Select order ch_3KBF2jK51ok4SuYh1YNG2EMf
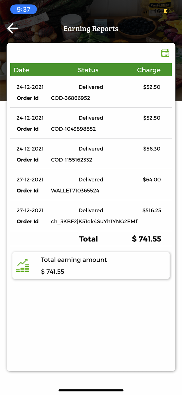This screenshot has height=395, width=182. pos(94,221)
